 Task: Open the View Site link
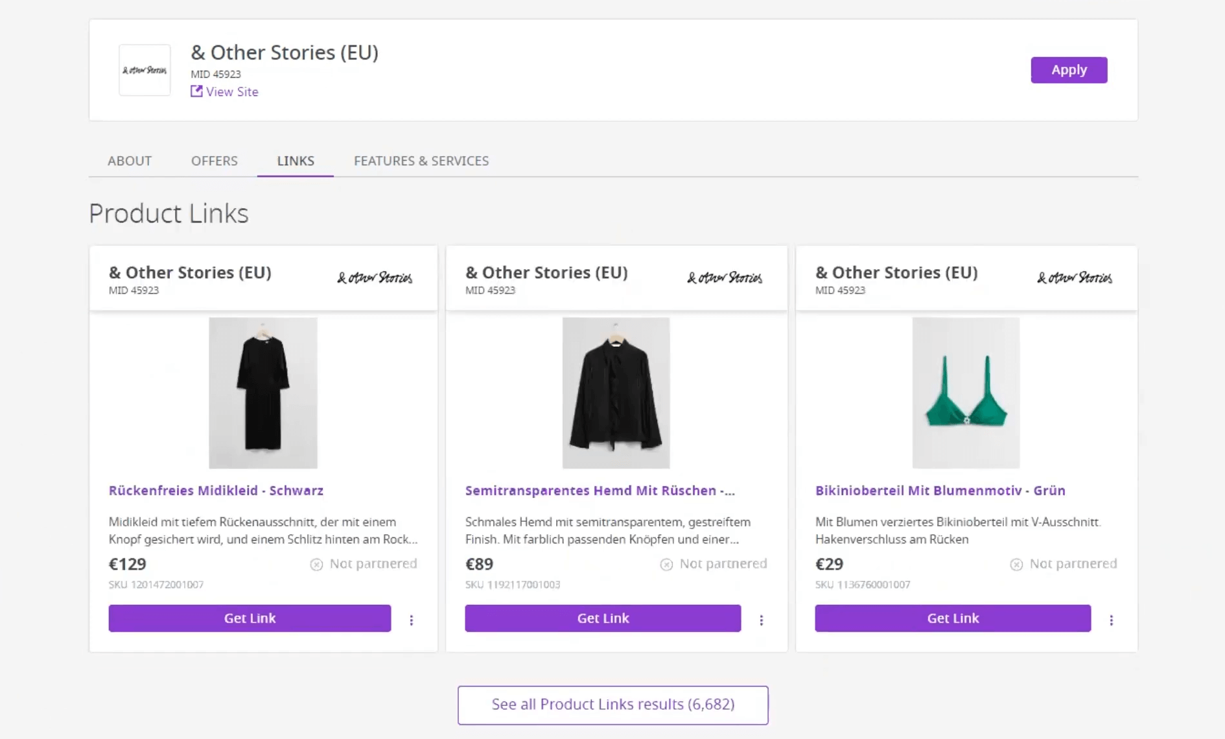(x=232, y=91)
